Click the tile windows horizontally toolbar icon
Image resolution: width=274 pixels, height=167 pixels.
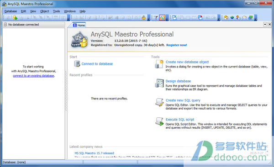[x=188, y=18]
